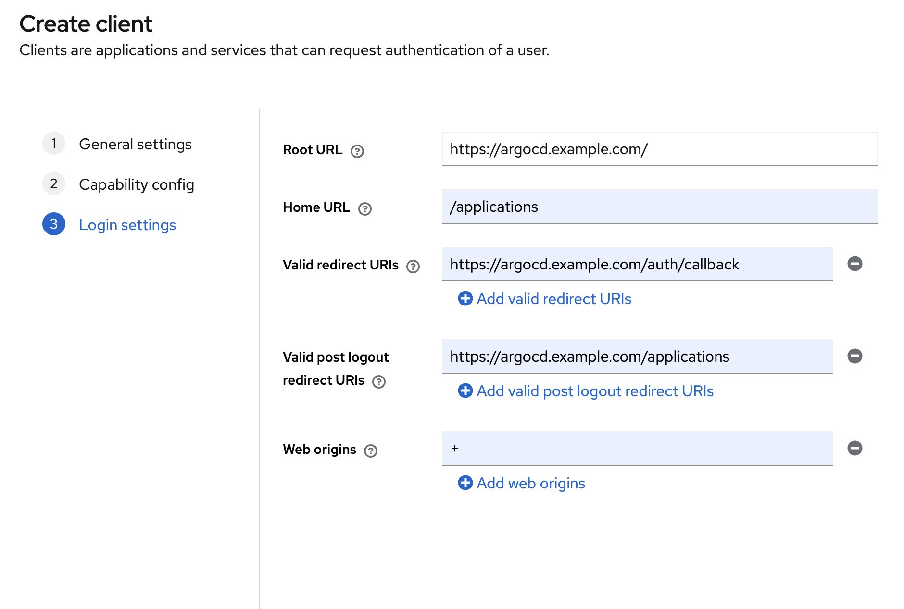Select the Login settings step

(127, 225)
